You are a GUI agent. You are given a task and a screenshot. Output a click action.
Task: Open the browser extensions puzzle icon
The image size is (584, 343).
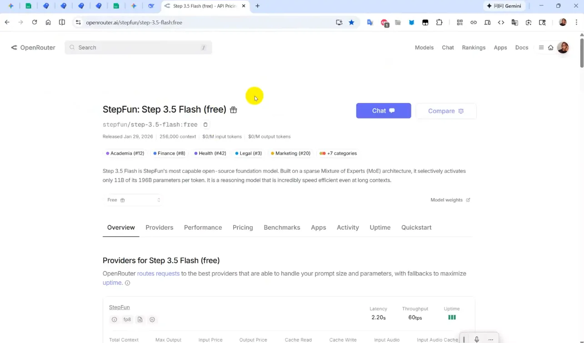439,22
